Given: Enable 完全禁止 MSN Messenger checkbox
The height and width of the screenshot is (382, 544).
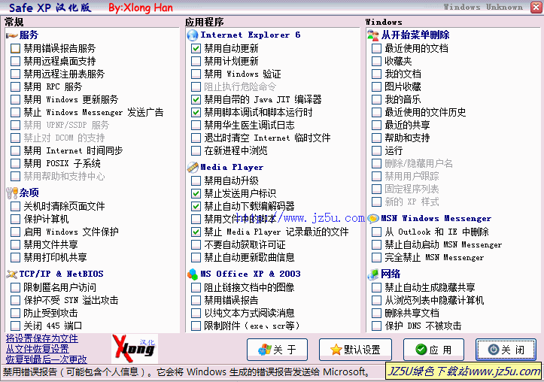Looking at the screenshot, I should 376,258.
